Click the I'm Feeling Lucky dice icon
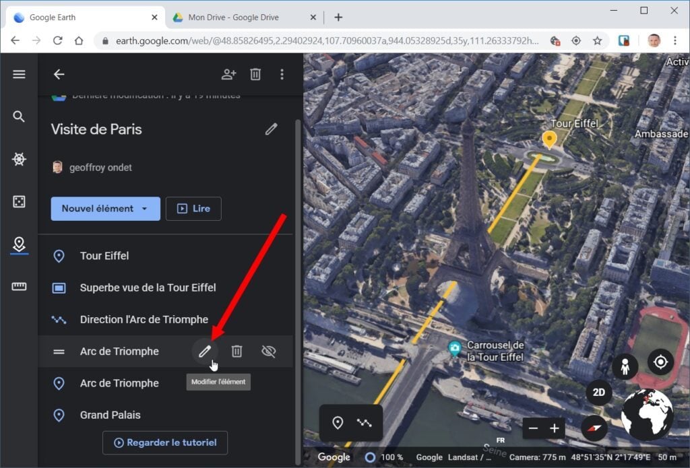The width and height of the screenshot is (690, 468). click(19, 201)
